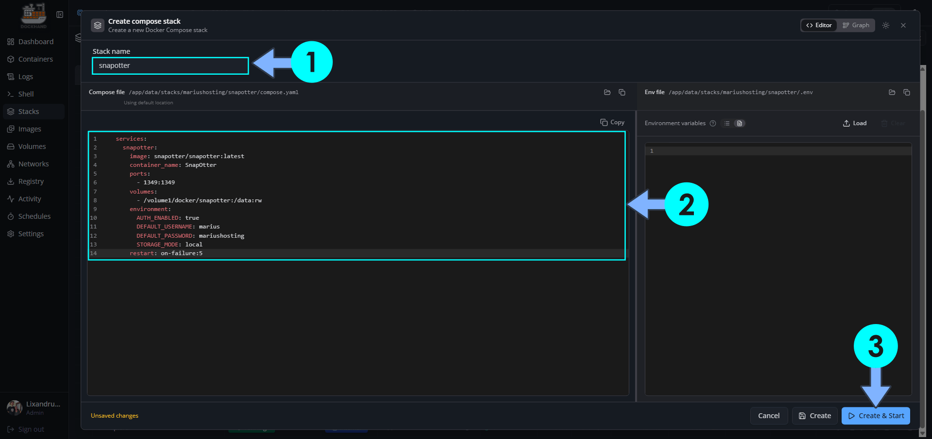Click the Lixandru user avatar

coord(15,408)
